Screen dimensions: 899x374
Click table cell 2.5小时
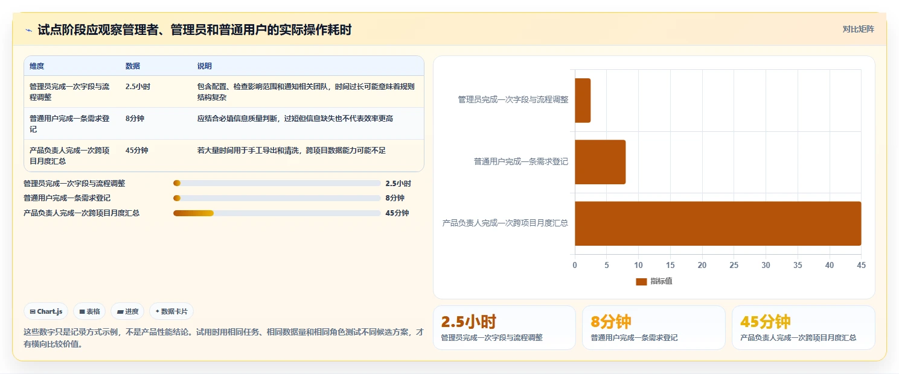click(138, 87)
